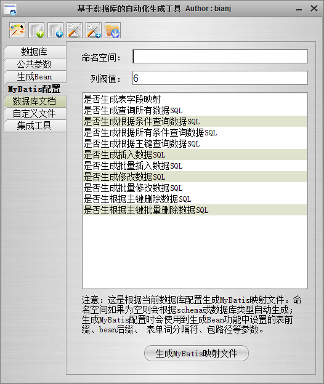Screen dimensions: 324x384
Task: Click the paint palette skin icon in toolbar
Action: pyautogui.click(x=17, y=30)
